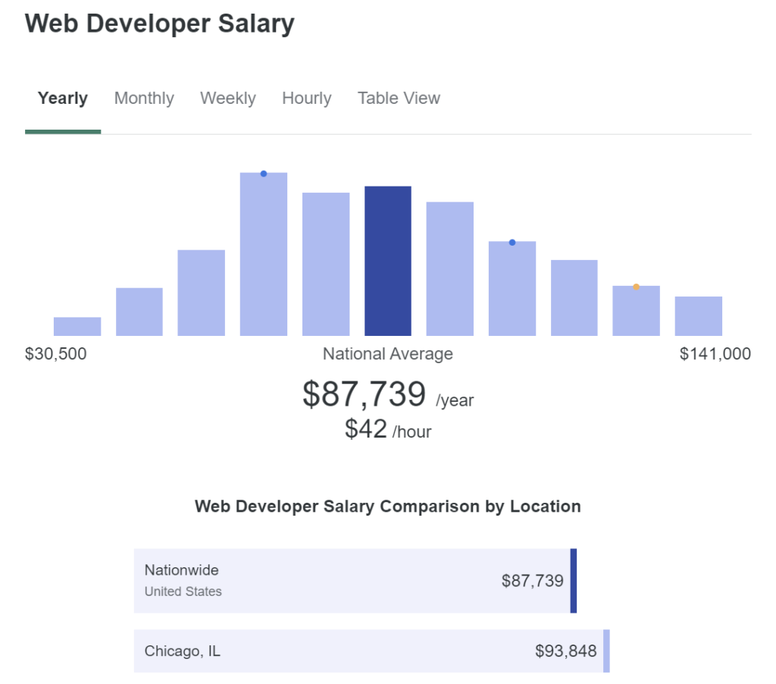
Task: Select the Chicago, IL salary row
Action: [369, 651]
